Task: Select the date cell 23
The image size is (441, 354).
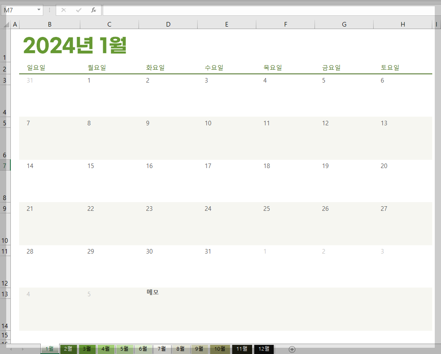Action: click(x=149, y=209)
